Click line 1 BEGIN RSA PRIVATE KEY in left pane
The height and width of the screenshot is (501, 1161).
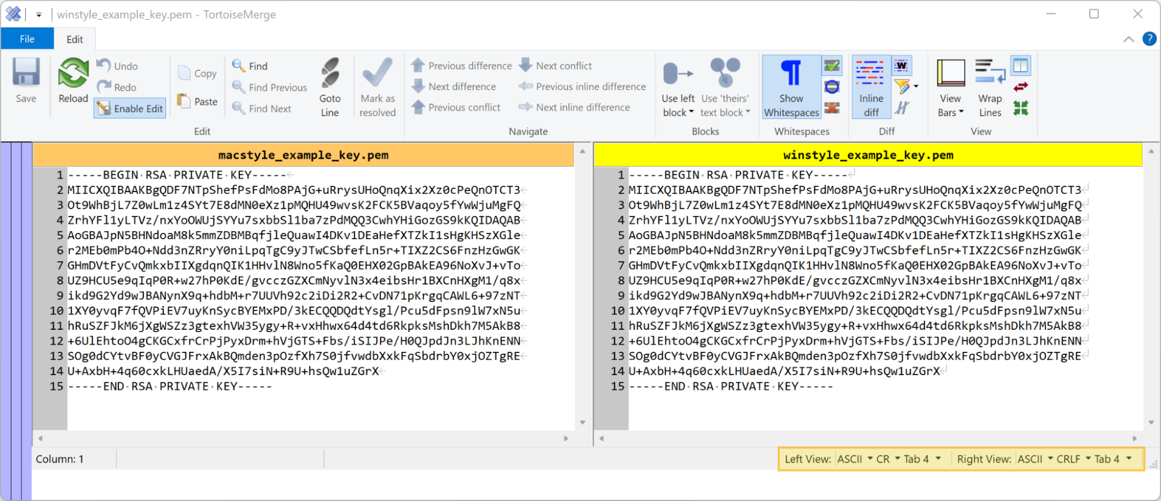point(178,175)
